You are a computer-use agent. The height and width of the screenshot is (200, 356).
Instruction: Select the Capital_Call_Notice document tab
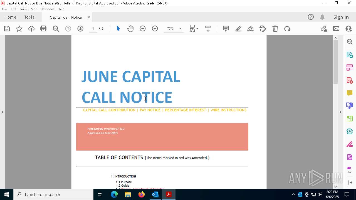67,17
